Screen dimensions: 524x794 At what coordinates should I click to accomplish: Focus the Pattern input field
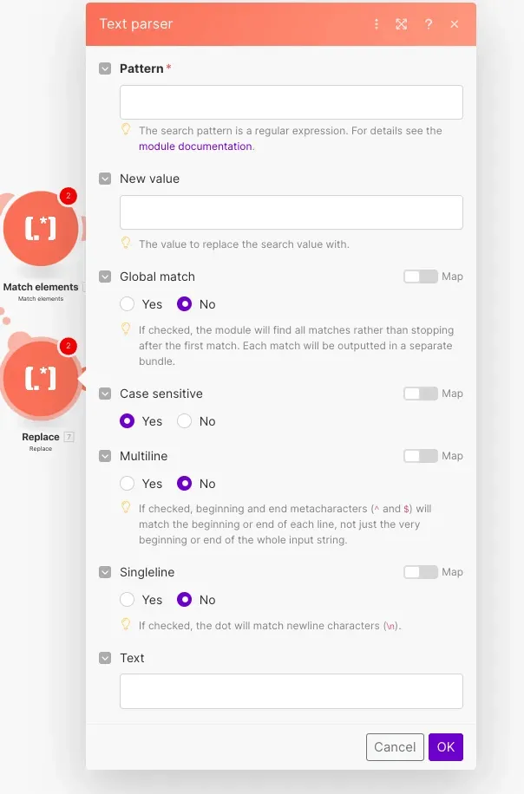click(291, 102)
